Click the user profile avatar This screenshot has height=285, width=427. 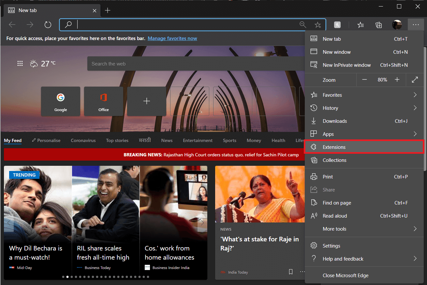(397, 25)
